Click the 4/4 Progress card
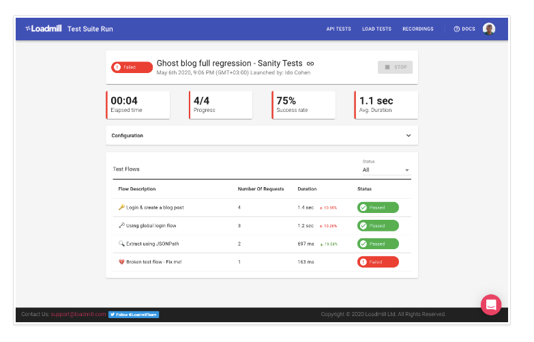 click(221, 105)
